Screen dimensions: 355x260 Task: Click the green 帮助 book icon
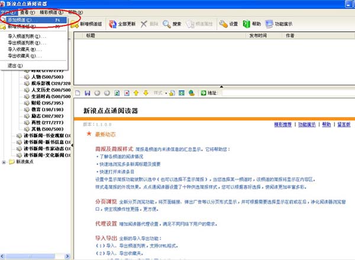click(246, 24)
